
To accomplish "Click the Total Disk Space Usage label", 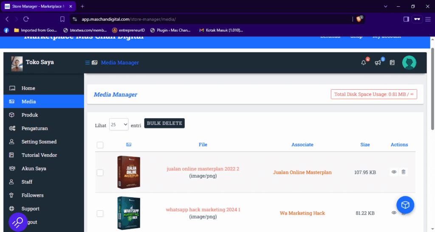I will click(374, 94).
